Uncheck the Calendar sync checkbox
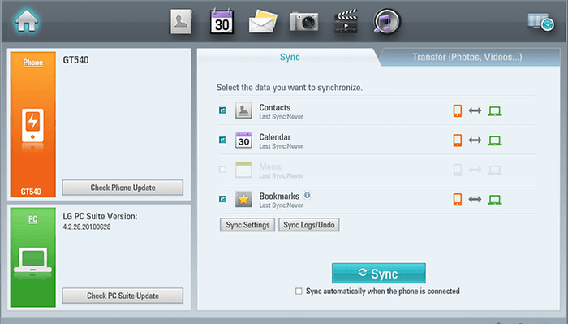The width and height of the screenshot is (568, 324). [x=222, y=140]
